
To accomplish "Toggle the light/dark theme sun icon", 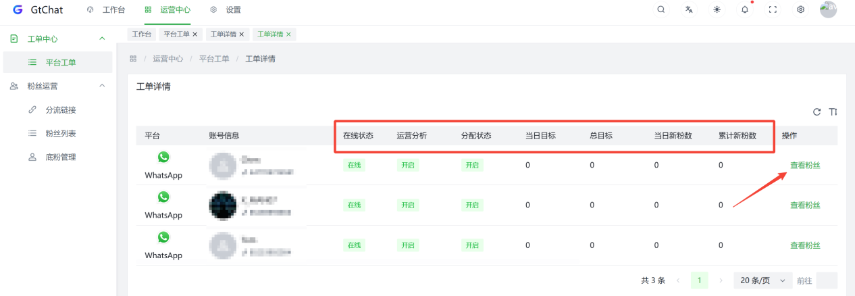I will 717,9.
